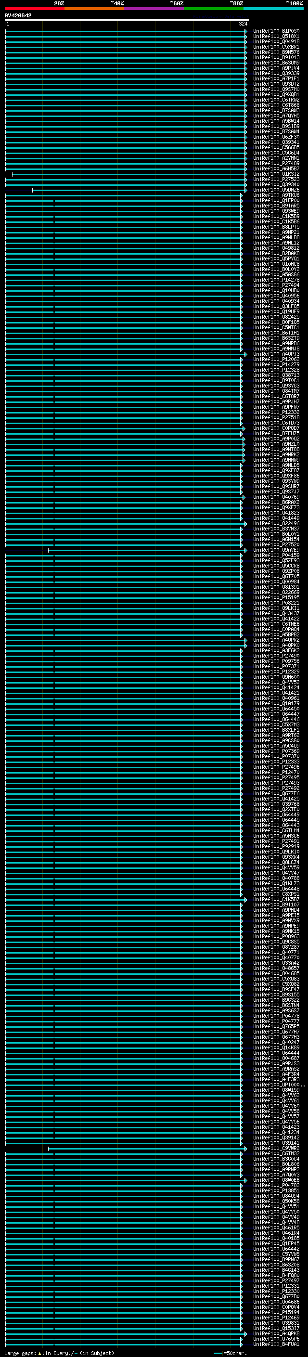Viewport: 308px width, 1357px height.
Task: Click the purple ~60% identity color segment
Action: [154, 9]
